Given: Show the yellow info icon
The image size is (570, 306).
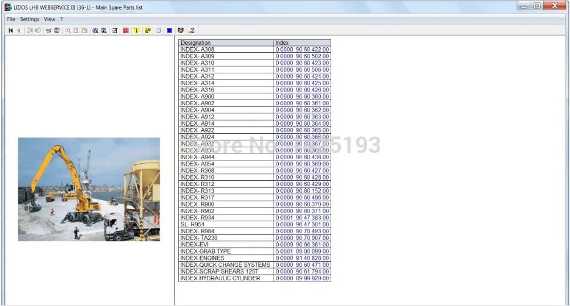Looking at the screenshot, I should (136, 31).
